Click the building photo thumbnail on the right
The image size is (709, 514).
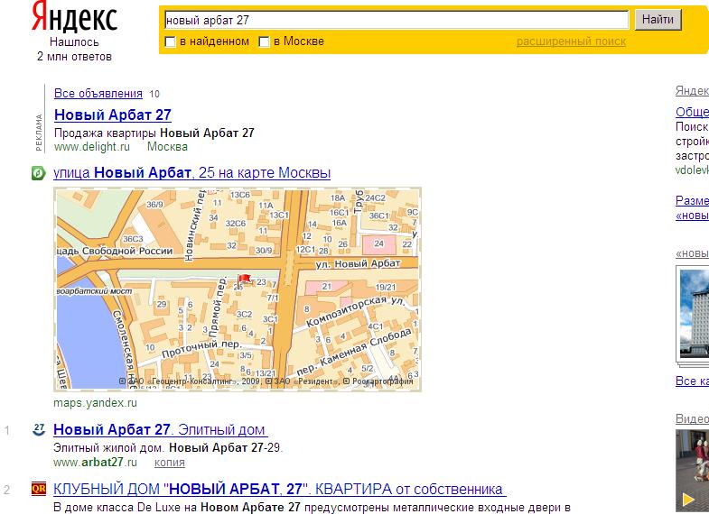[694, 314]
